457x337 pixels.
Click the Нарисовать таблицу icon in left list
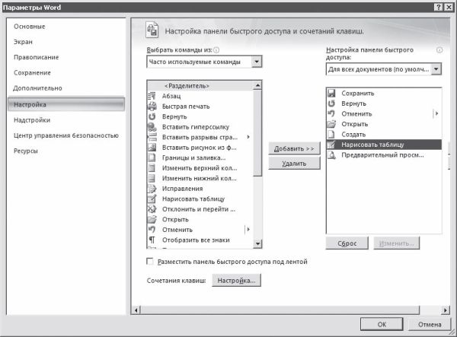pyautogui.click(x=152, y=199)
